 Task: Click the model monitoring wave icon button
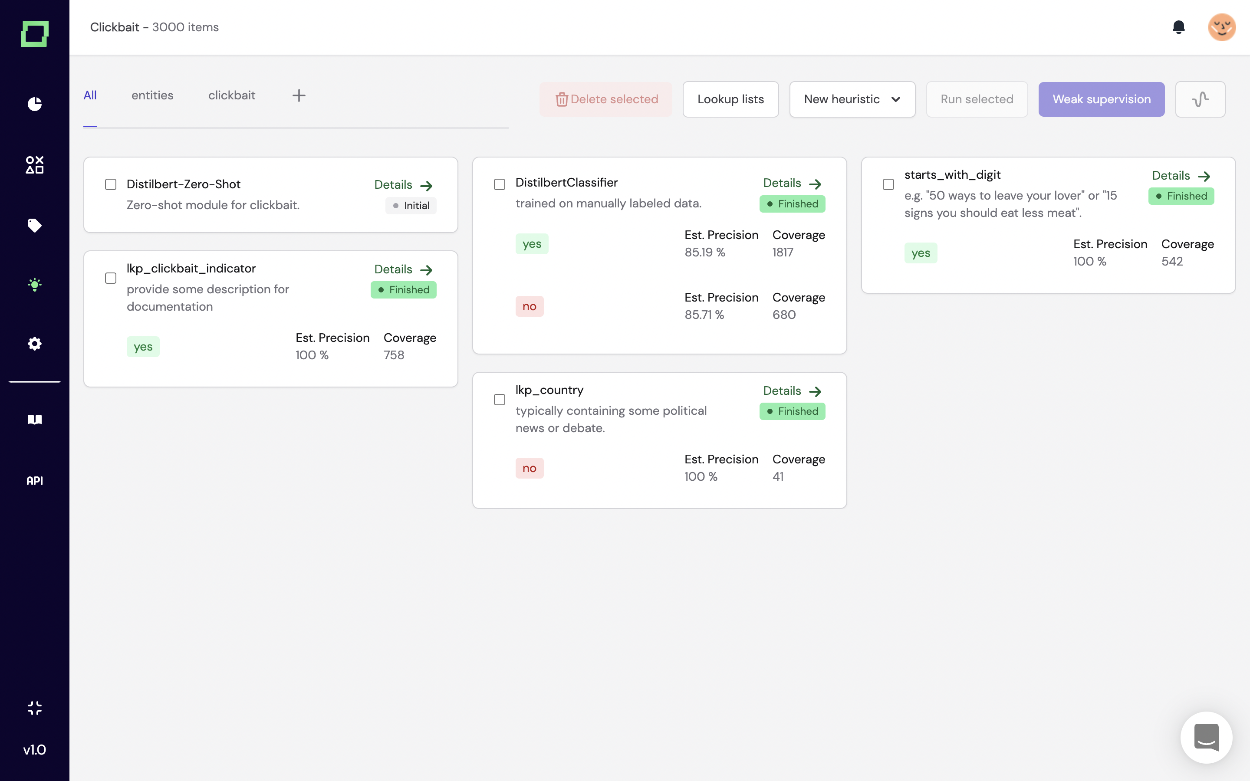tap(1200, 99)
